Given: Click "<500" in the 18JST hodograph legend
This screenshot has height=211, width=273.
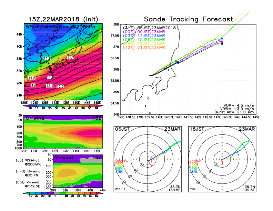Looking at the screenshot, I should tap(193, 168).
